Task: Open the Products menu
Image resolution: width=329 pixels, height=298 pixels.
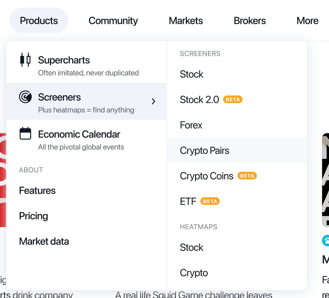Action: [x=39, y=21]
